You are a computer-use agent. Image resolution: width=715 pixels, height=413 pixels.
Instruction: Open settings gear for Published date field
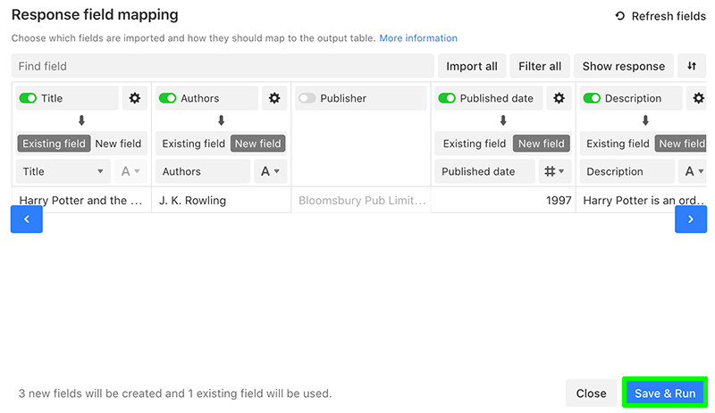click(559, 98)
